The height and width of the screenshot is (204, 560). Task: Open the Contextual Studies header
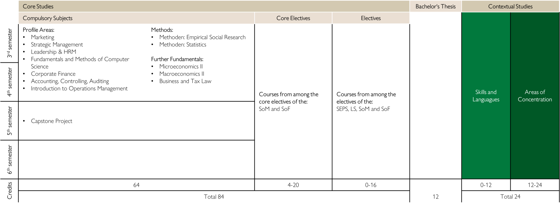(510, 6)
